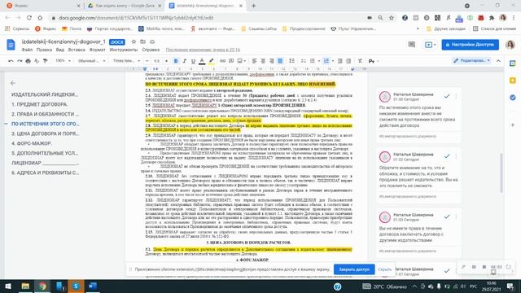Toggle bold formatting
The image size is (521, 293).
(x=176, y=61)
